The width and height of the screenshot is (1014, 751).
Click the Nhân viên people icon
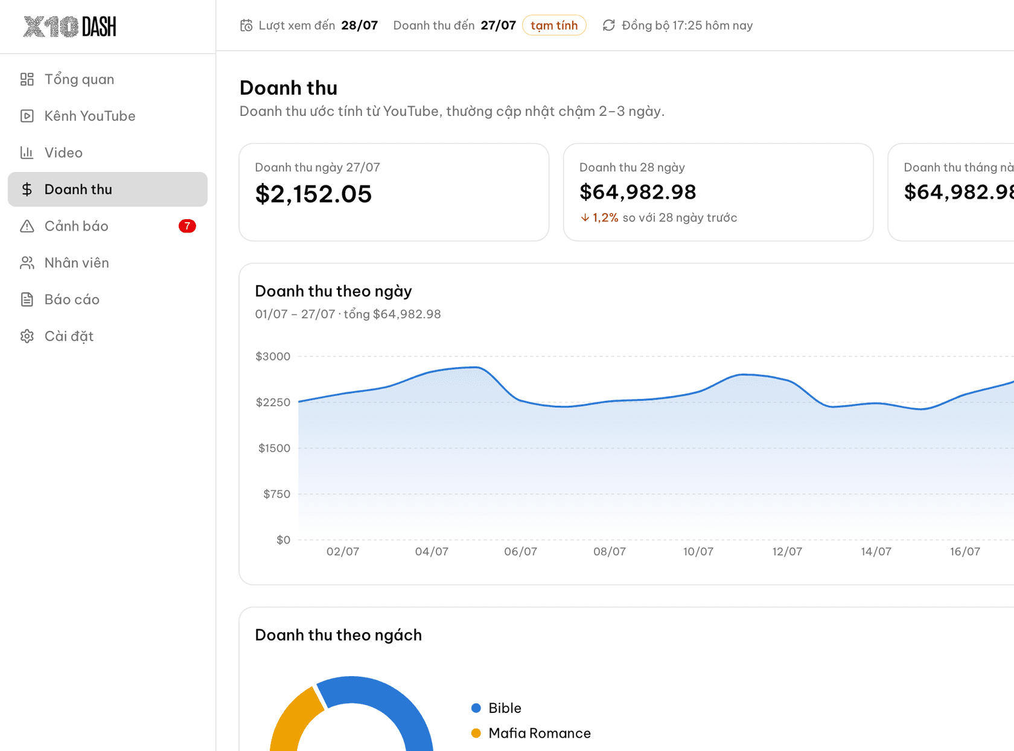tap(27, 263)
